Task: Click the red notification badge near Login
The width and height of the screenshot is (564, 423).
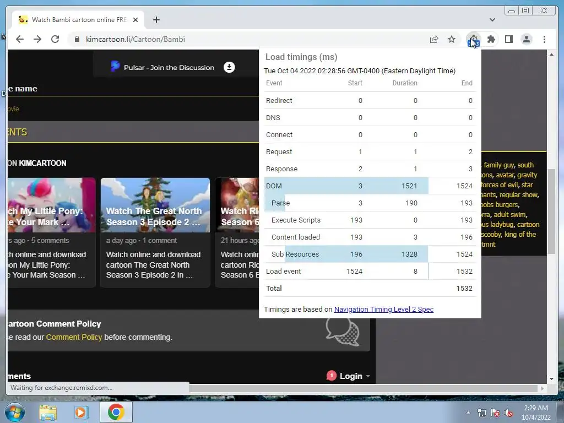Action: tap(331, 376)
